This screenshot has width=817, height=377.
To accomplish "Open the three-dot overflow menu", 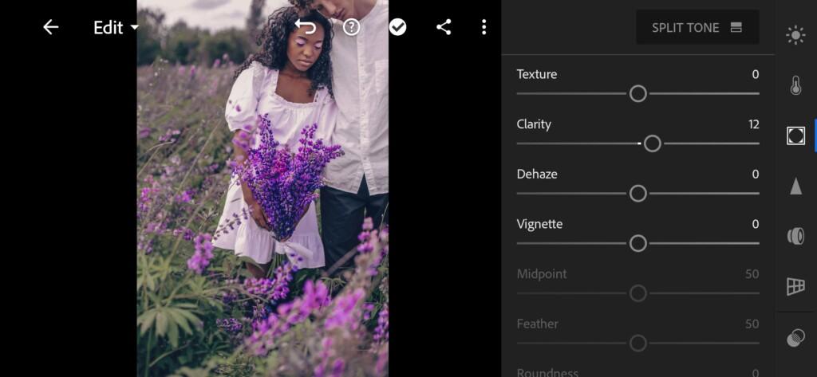I will 484,27.
